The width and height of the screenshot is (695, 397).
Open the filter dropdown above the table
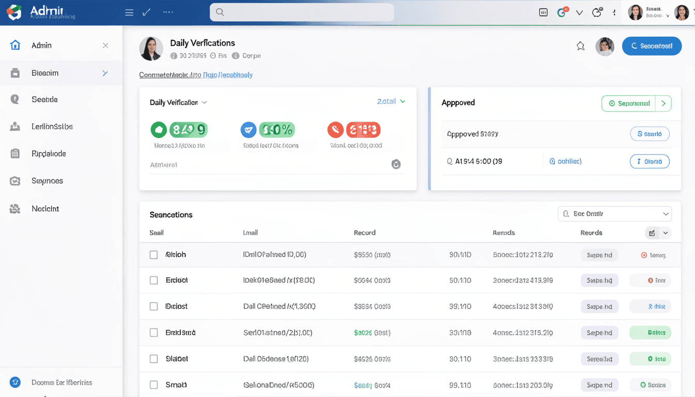point(614,213)
